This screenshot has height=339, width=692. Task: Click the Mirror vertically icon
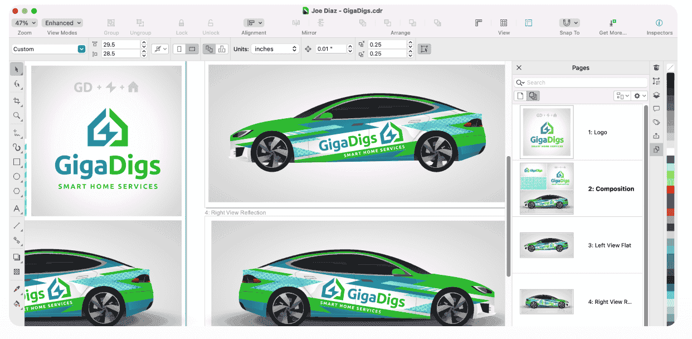point(321,23)
